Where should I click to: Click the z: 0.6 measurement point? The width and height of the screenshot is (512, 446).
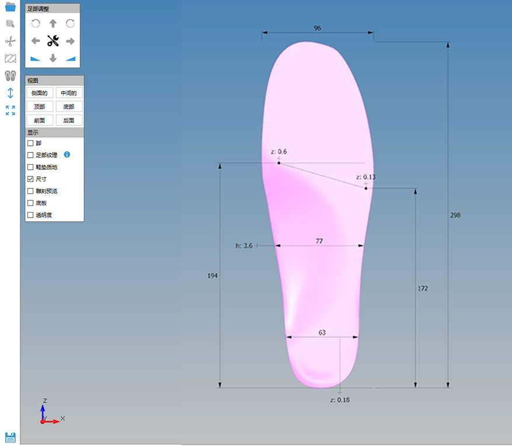click(x=279, y=162)
